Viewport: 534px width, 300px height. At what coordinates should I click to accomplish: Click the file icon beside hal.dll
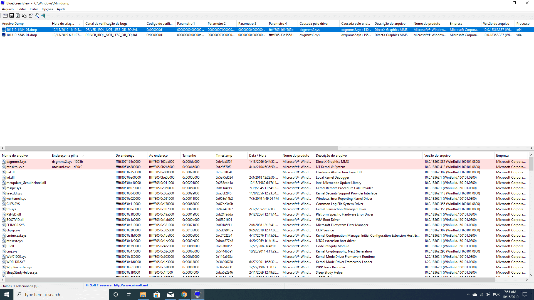click(4, 172)
